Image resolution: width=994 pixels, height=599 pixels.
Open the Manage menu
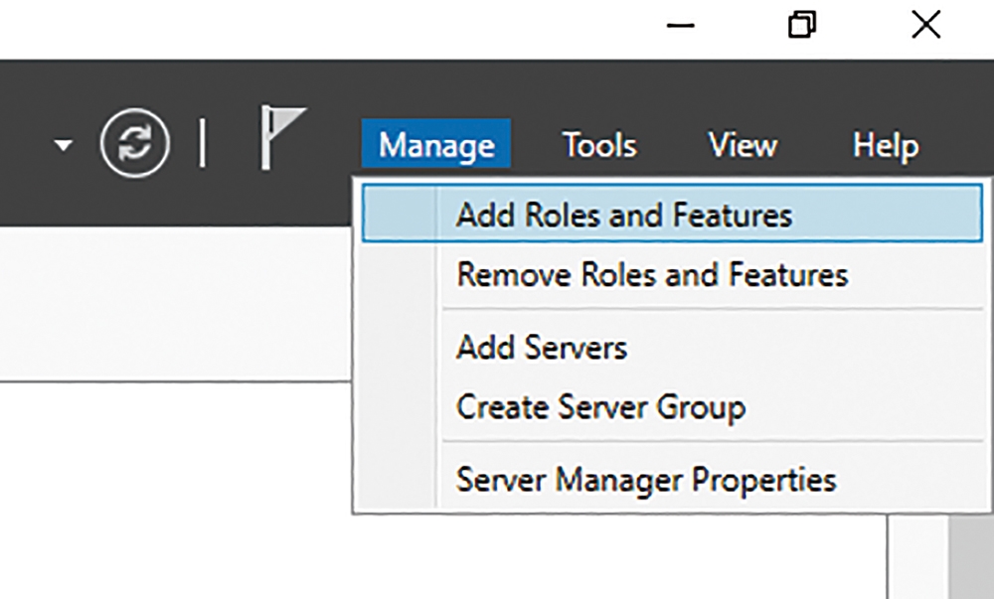click(x=436, y=144)
